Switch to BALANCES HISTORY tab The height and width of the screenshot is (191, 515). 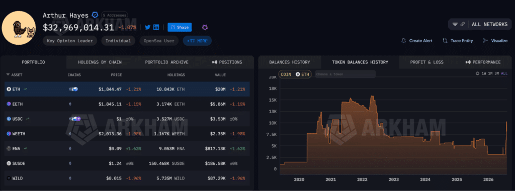click(290, 62)
